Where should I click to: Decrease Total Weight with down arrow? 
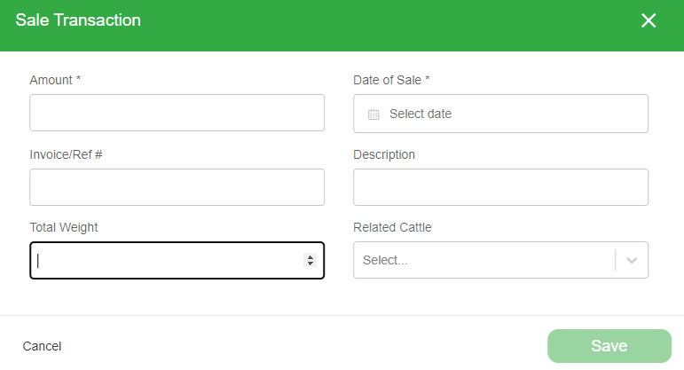pyautogui.click(x=311, y=264)
